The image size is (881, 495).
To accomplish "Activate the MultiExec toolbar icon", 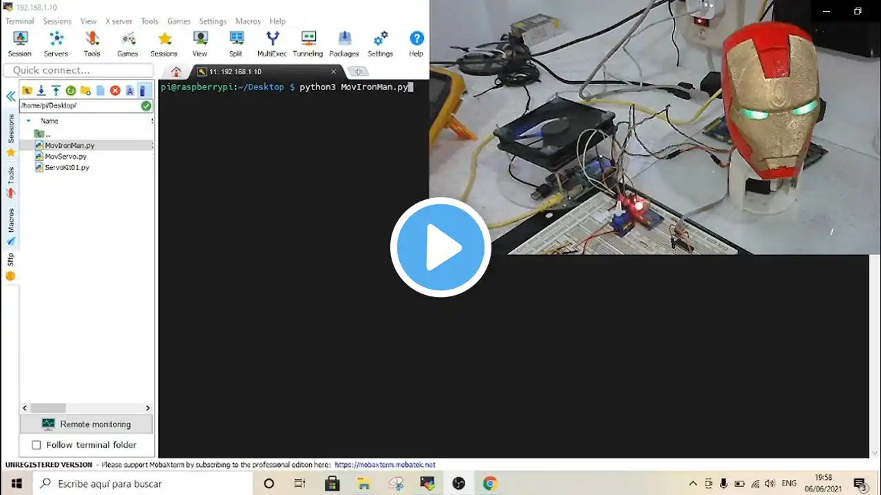I will 272,44.
